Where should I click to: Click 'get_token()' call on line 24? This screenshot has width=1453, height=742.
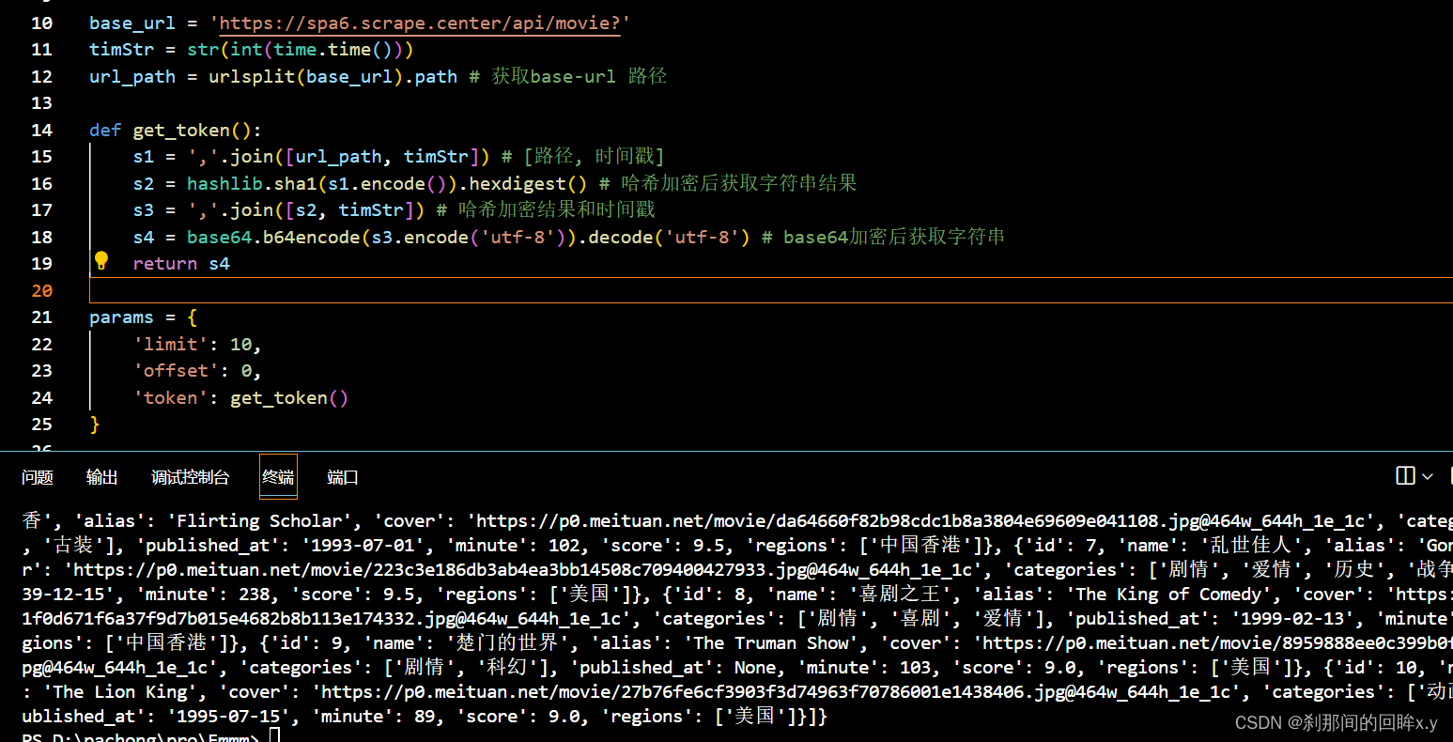[x=289, y=397]
